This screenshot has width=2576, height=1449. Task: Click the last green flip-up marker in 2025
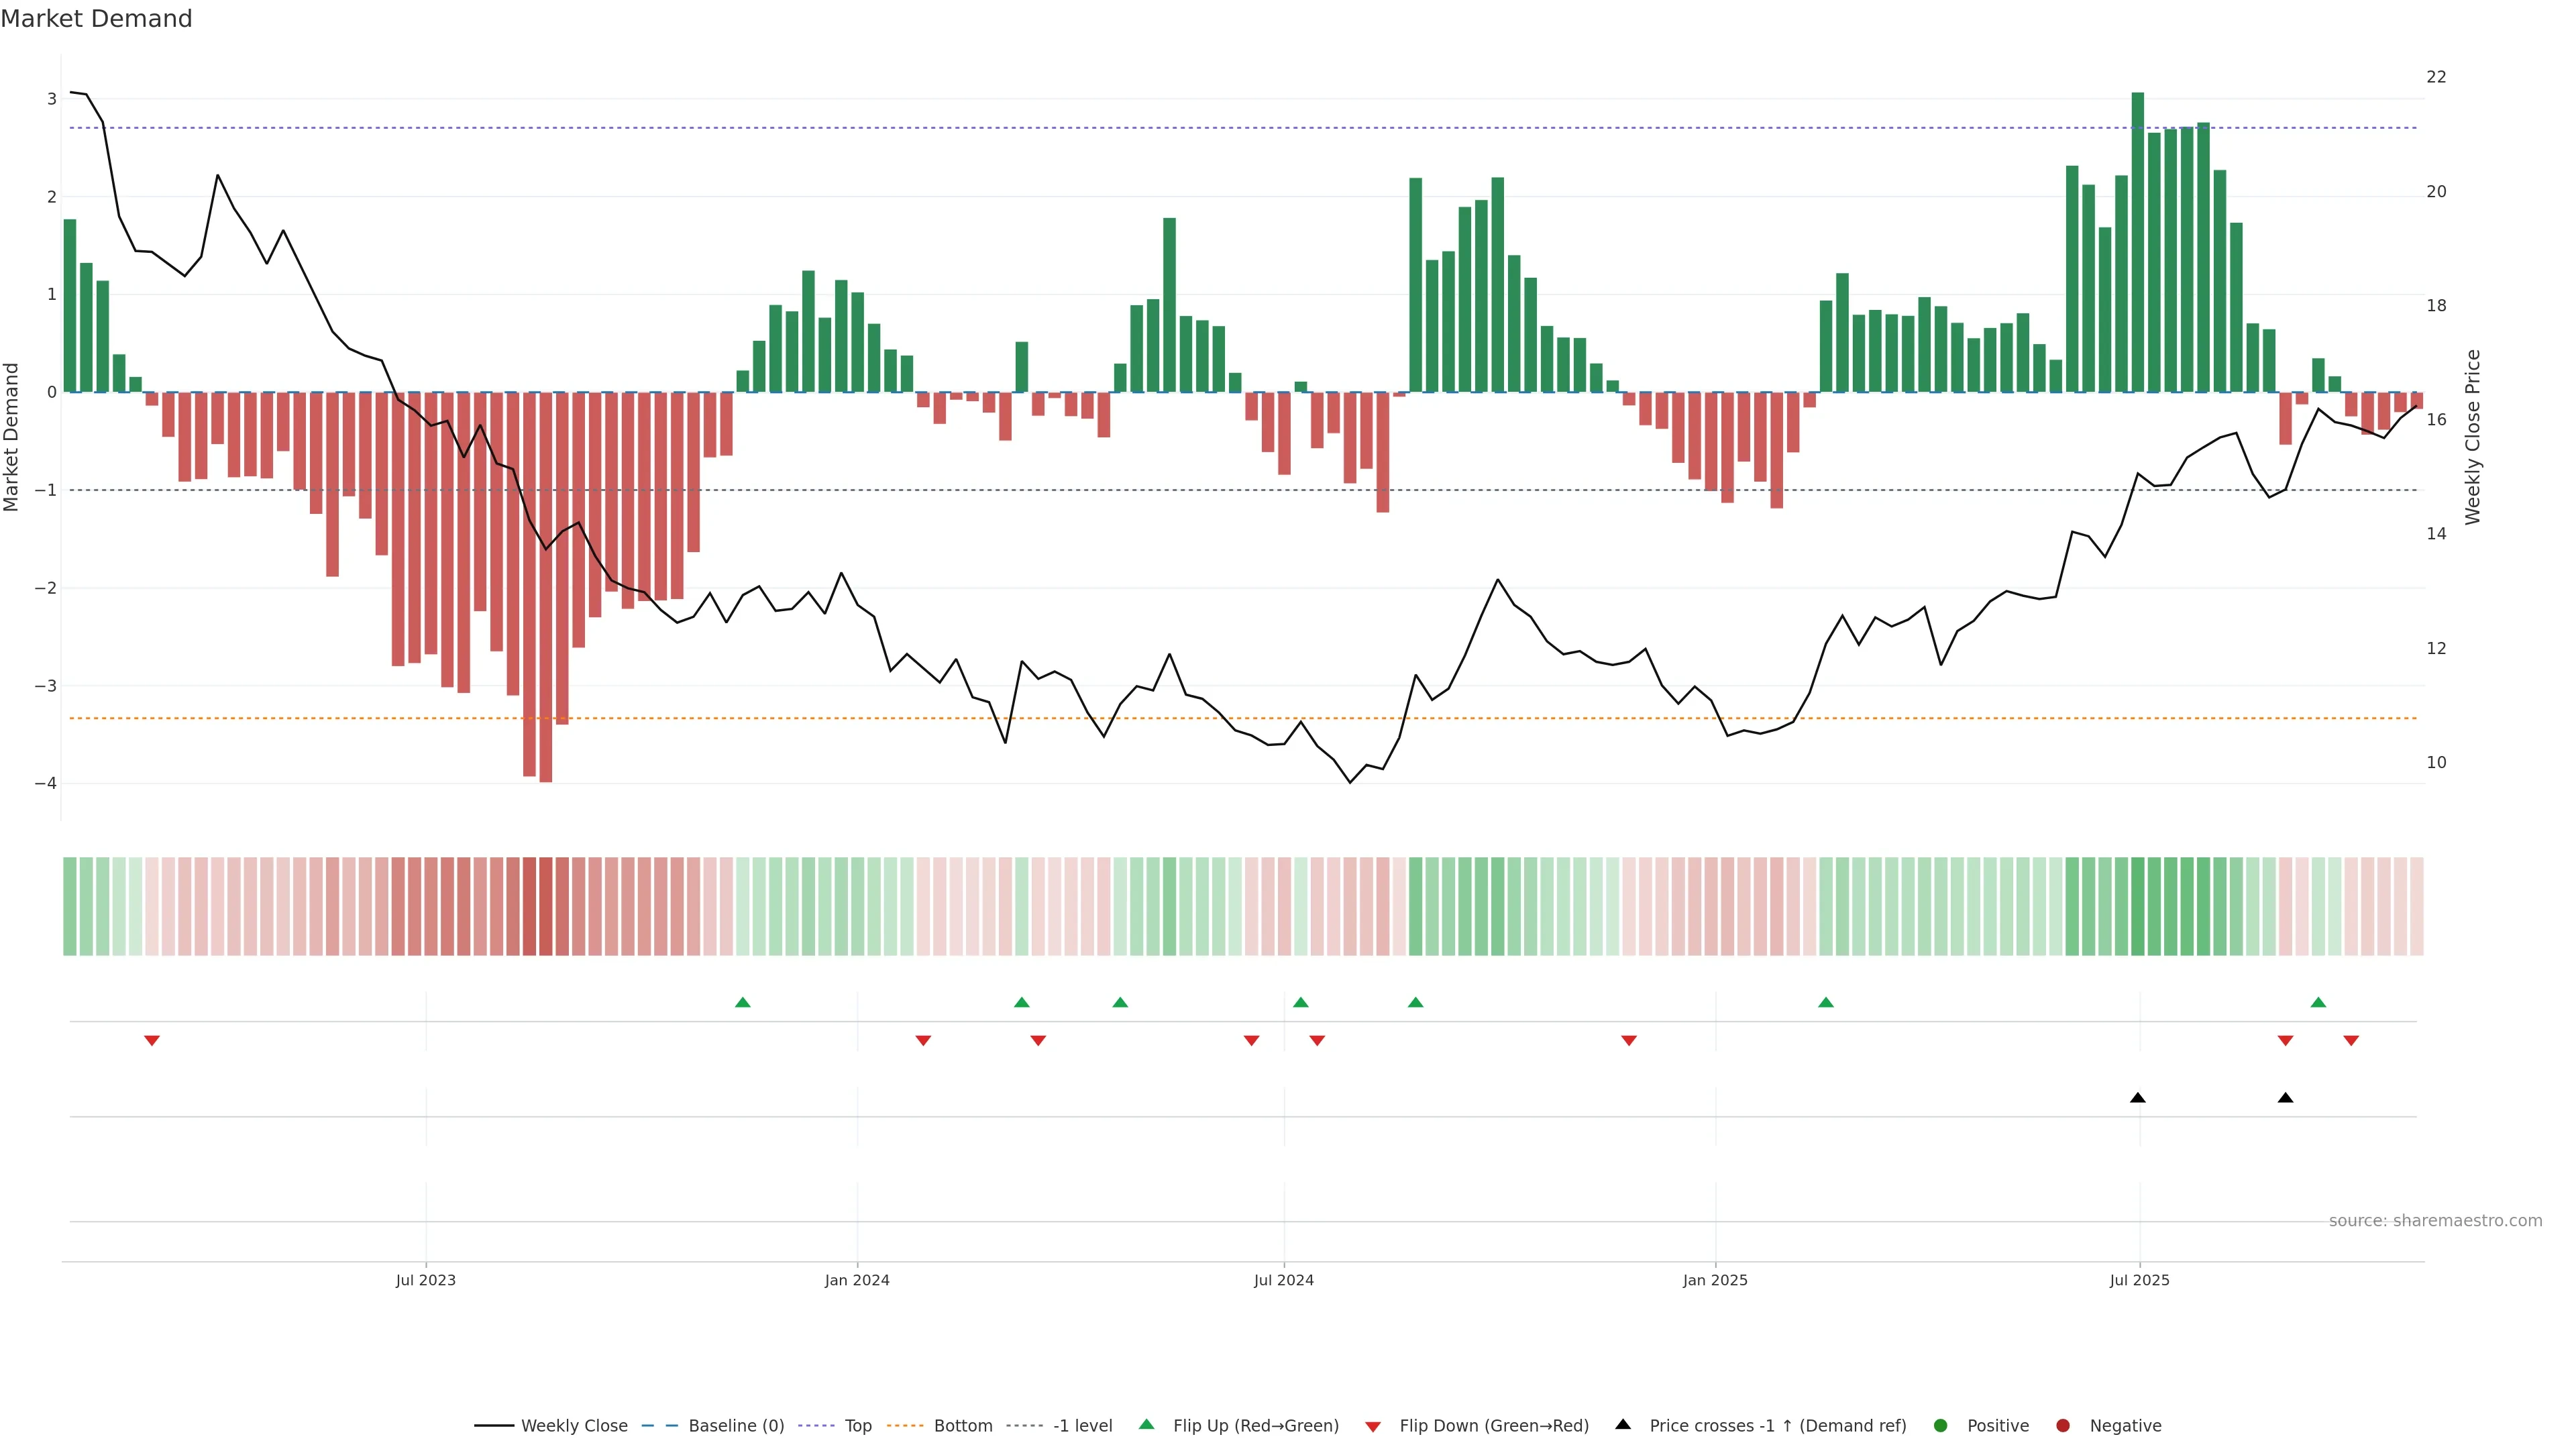point(2318,1002)
